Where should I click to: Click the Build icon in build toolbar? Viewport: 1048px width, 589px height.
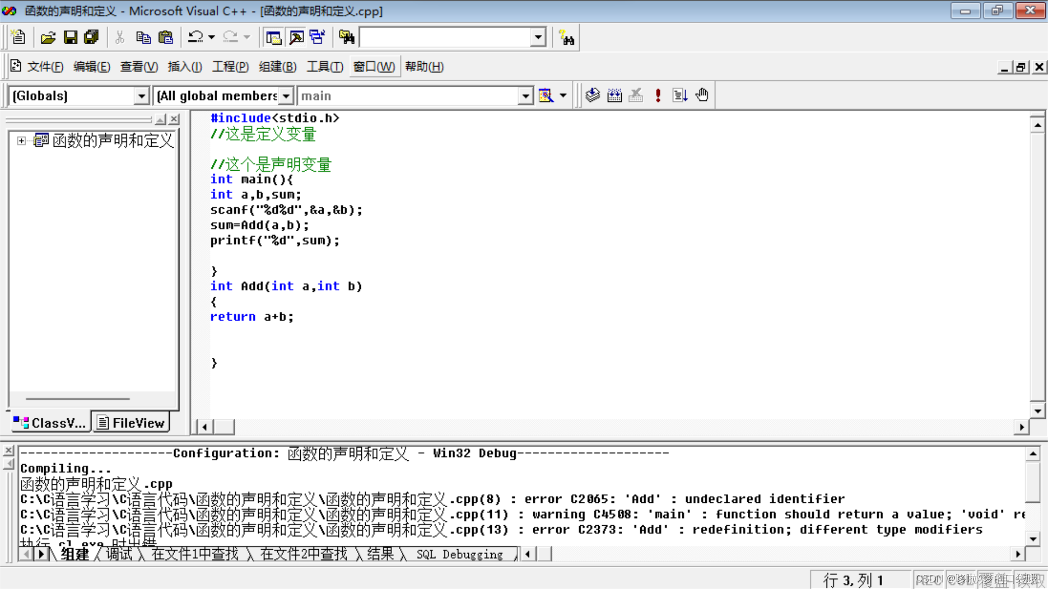pyautogui.click(x=615, y=95)
